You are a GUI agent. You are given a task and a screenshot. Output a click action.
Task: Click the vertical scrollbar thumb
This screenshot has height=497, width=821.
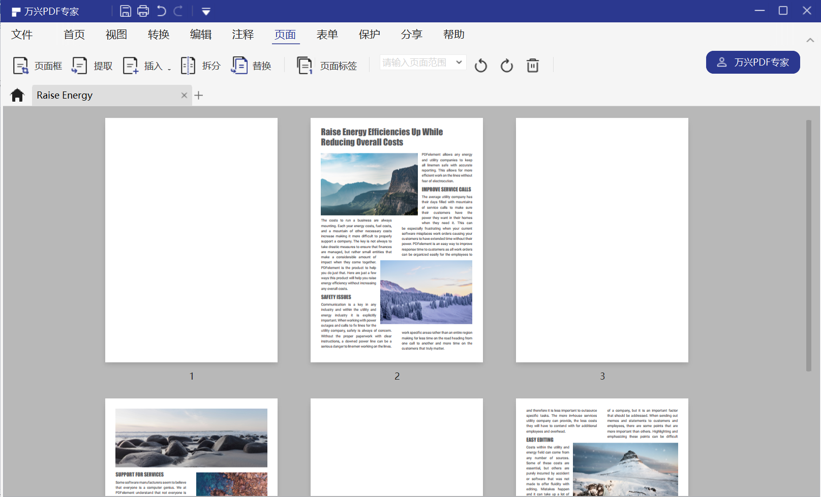point(809,245)
